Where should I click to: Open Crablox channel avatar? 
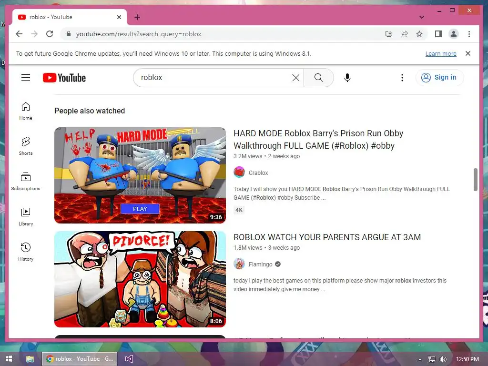pyautogui.click(x=239, y=173)
